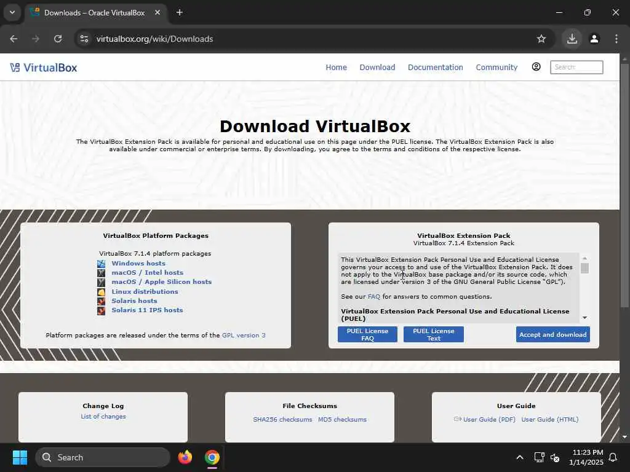This screenshot has width=630, height=472.
Task: Open the FAQ link in the license text
Action: pyautogui.click(x=373, y=297)
